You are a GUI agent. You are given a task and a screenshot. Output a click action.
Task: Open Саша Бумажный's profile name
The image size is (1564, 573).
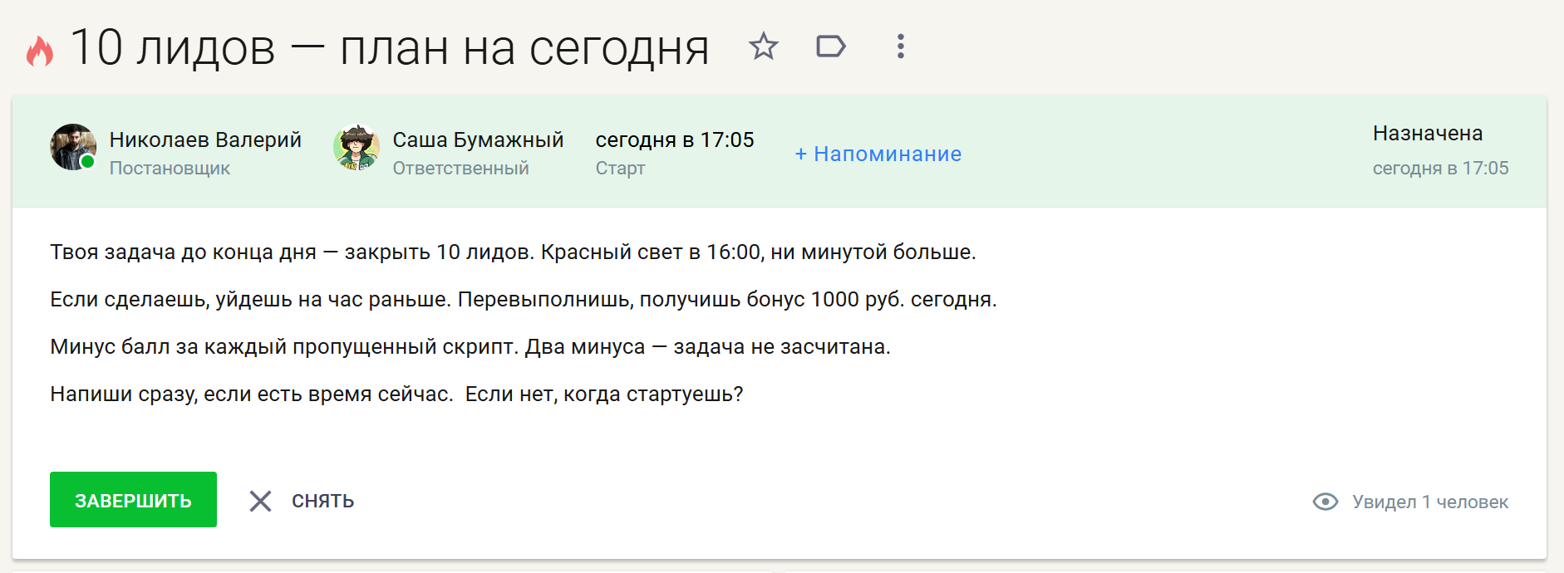[x=478, y=140]
